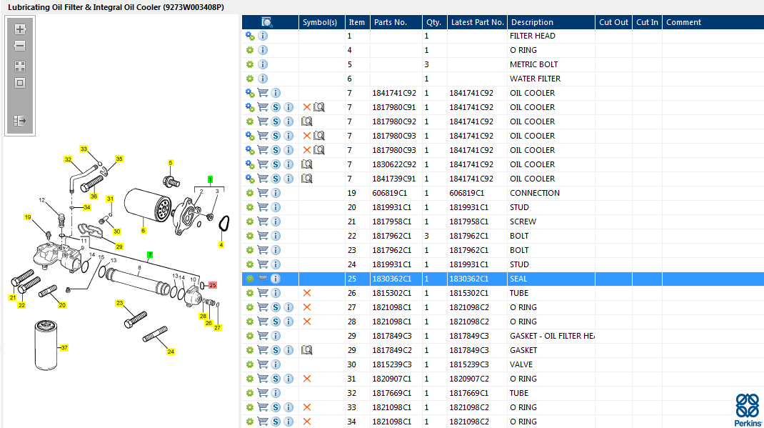The image size is (764, 428).
Task: Add GASKET - OIL FILTER HEAD 1817849C3 to cart
Action: tap(263, 336)
